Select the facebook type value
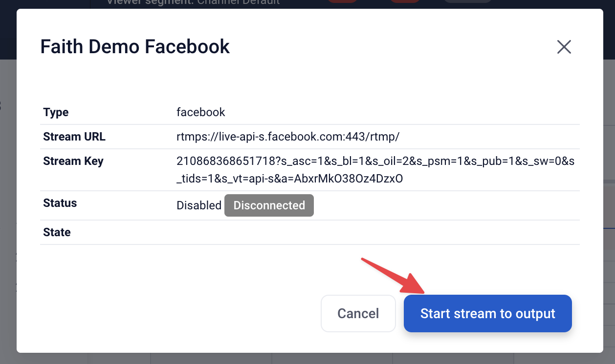Image resolution: width=615 pixels, height=364 pixels. coord(201,112)
